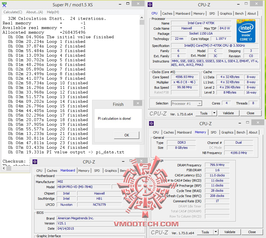Viewport: 266px width, 238px height.
Task: Click the Super PI horizontal scrollbar left arrow
Action: pyautogui.click(x=4, y=168)
